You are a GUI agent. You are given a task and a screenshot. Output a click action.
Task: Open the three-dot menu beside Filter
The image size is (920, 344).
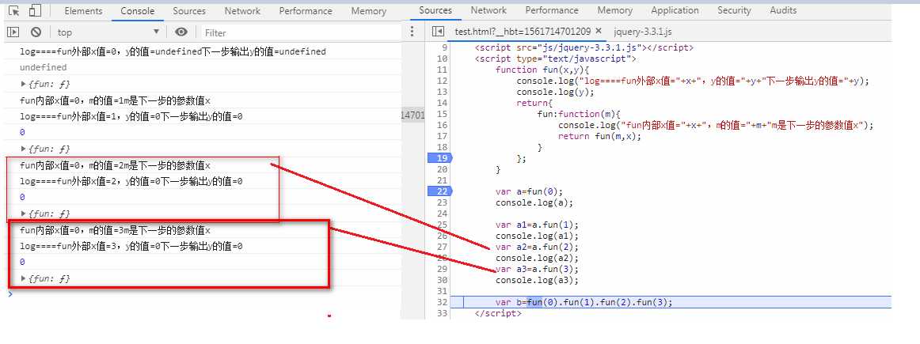[412, 32]
